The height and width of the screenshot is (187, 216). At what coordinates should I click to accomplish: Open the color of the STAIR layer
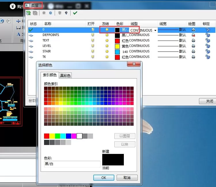(117, 52)
